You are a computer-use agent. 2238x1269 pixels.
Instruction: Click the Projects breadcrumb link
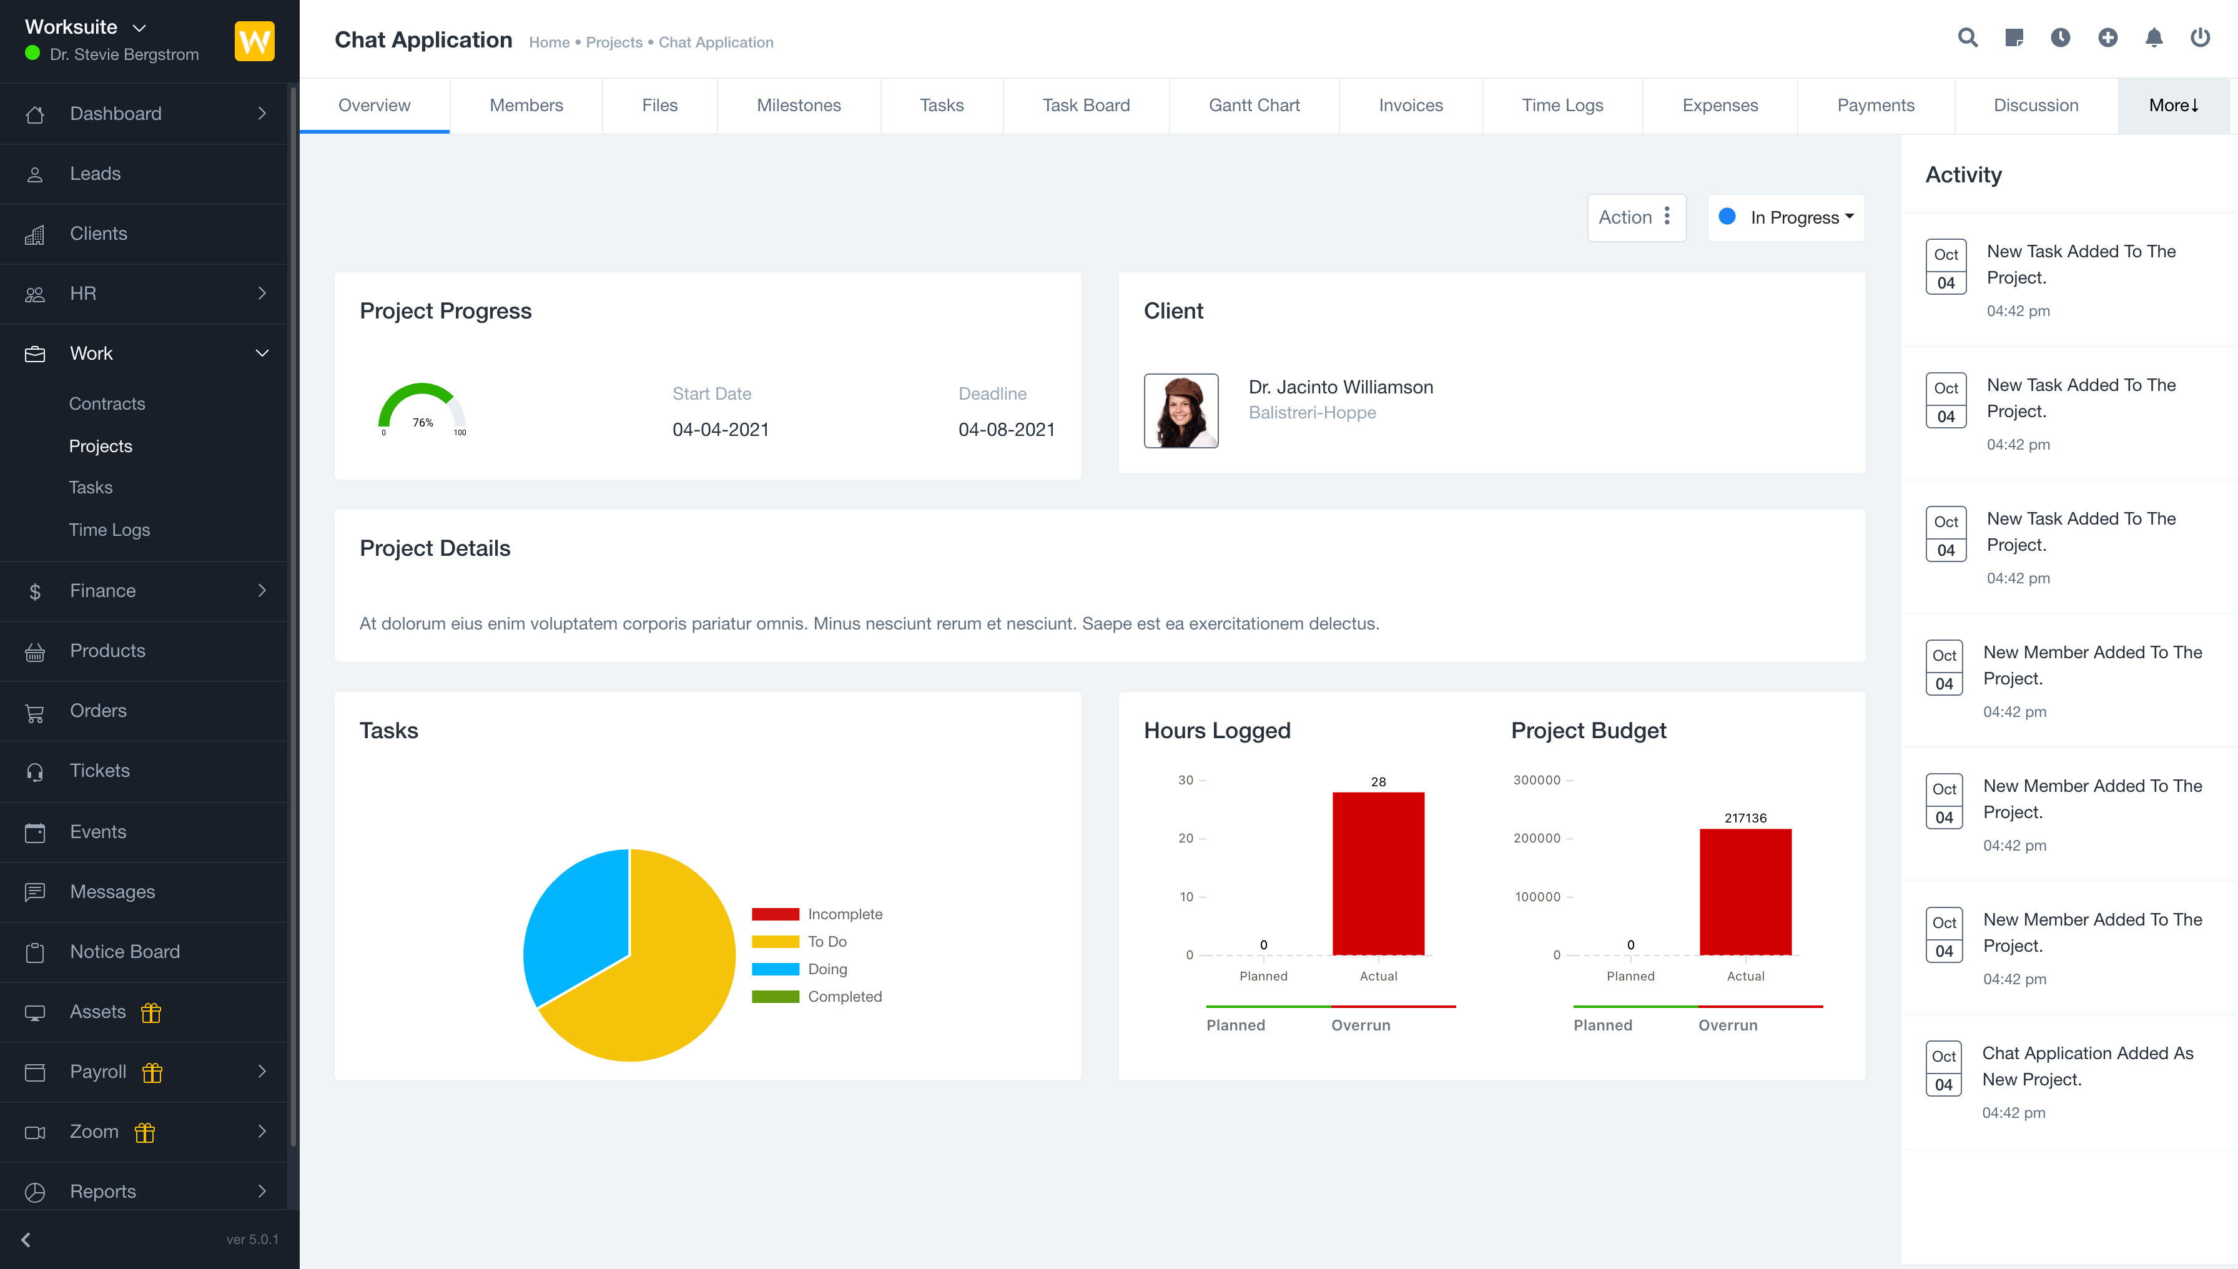click(x=614, y=42)
